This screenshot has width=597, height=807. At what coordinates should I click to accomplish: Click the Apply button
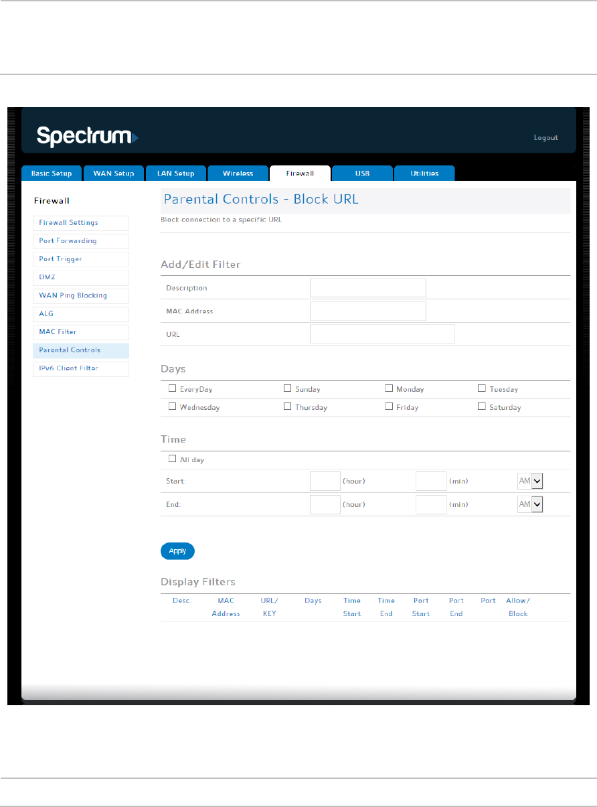click(x=177, y=551)
